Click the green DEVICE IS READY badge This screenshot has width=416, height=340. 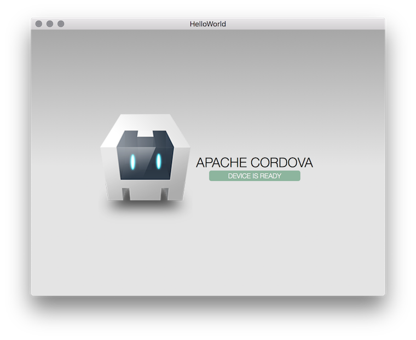[x=255, y=176]
